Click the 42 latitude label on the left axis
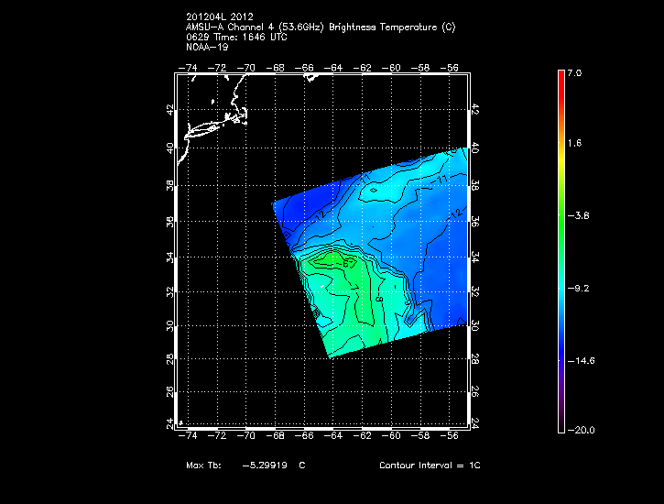The height and width of the screenshot is (504, 664). click(x=169, y=110)
